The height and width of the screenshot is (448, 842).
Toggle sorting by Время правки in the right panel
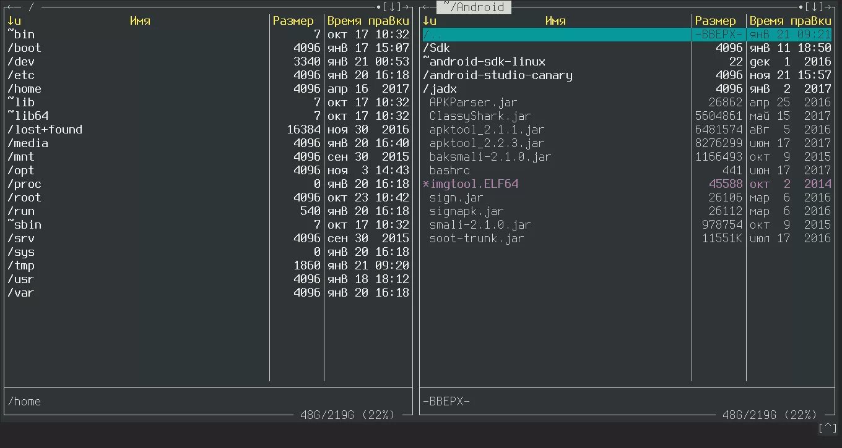point(791,20)
